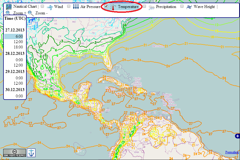Click the anchor icon near the map corner
The width and height of the screenshot is (240, 160).
tap(31, 153)
